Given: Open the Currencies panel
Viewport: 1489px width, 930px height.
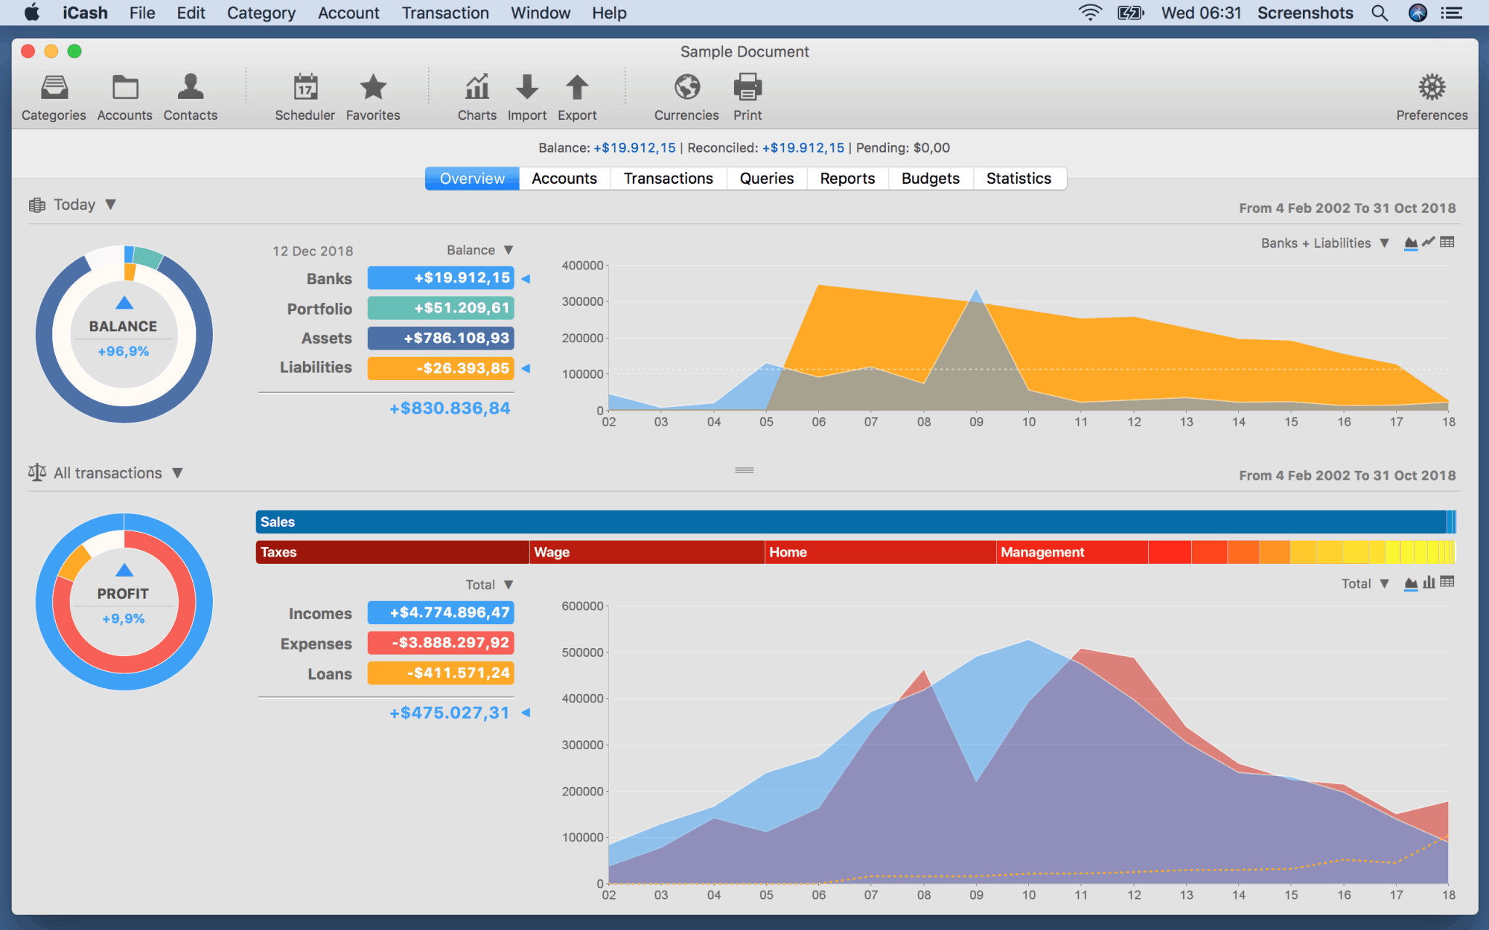Looking at the screenshot, I should tap(686, 95).
